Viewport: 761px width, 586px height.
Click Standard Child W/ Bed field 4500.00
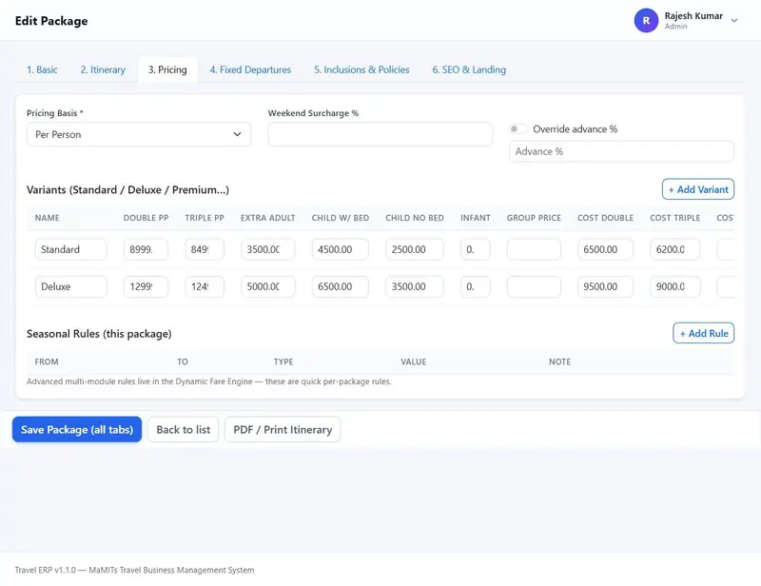341,249
